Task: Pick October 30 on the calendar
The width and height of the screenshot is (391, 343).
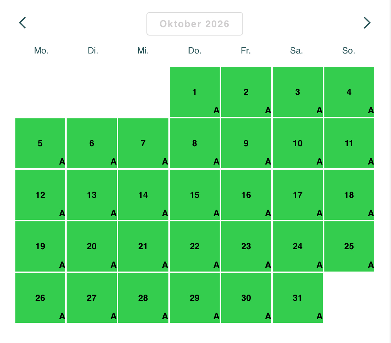Action: coord(246,298)
